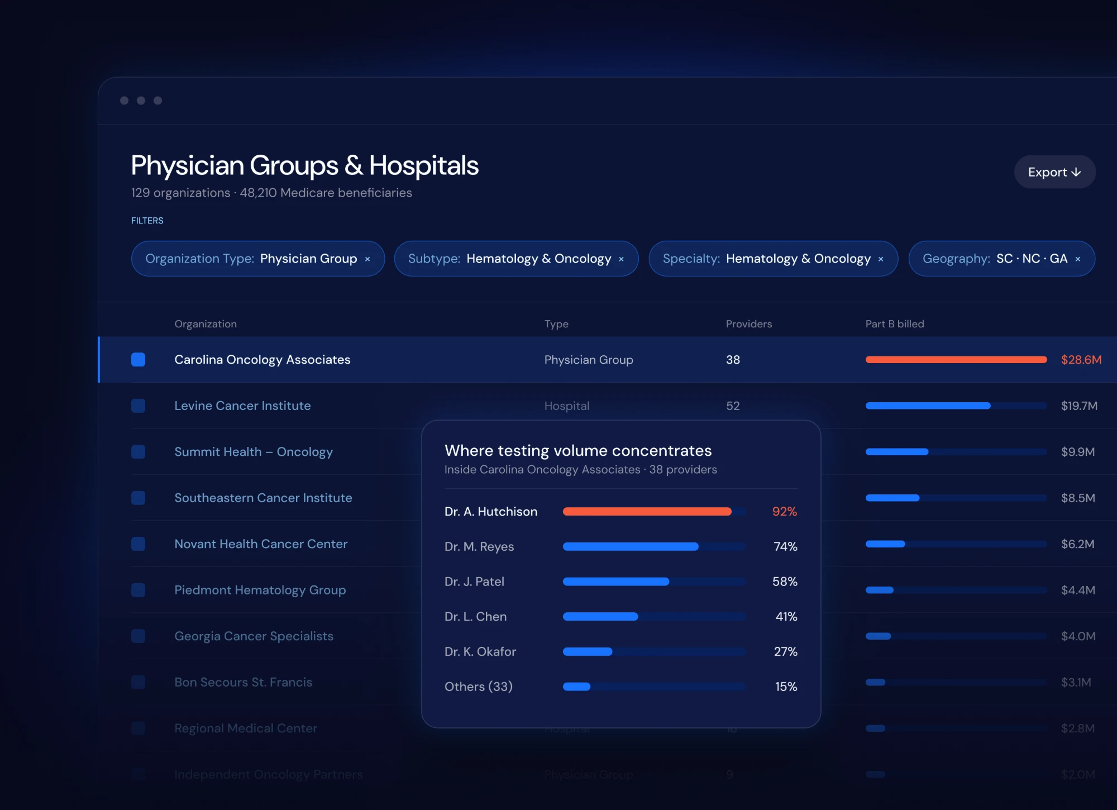Remove the Subtype filter with its x
This screenshot has height=810, width=1117.
click(621, 259)
